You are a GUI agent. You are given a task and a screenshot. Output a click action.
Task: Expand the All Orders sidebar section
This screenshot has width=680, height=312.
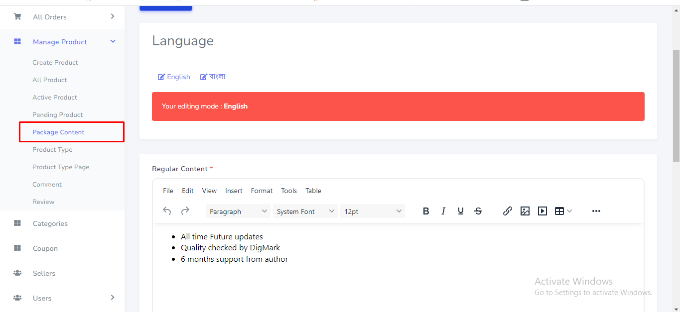pos(65,17)
